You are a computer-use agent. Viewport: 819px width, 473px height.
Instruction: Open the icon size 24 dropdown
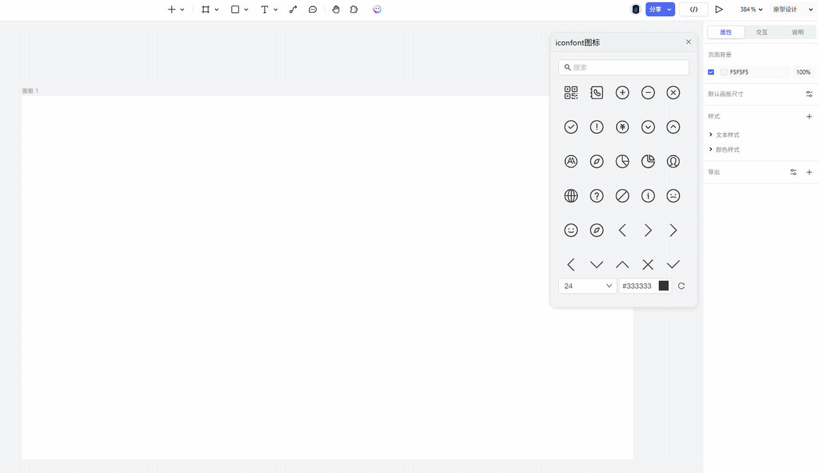(x=587, y=286)
